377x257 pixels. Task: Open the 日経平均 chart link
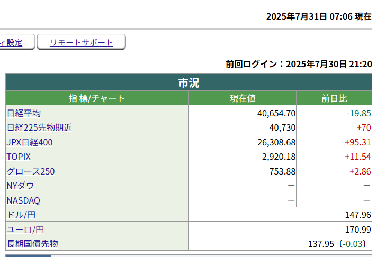click(23, 113)
